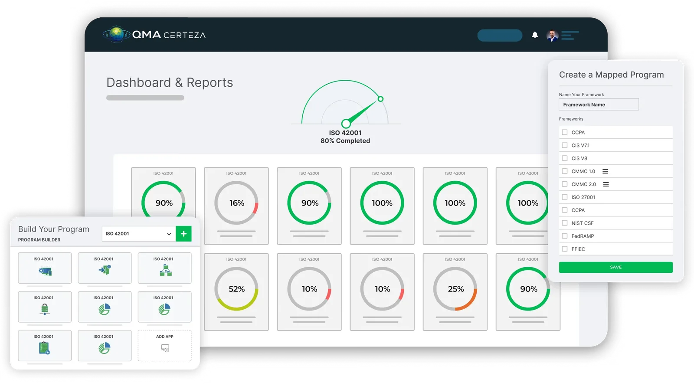Open the 52% ISO 42001 progress card
This screenshot has height=389, width=694.
click(x=236, y=292)
